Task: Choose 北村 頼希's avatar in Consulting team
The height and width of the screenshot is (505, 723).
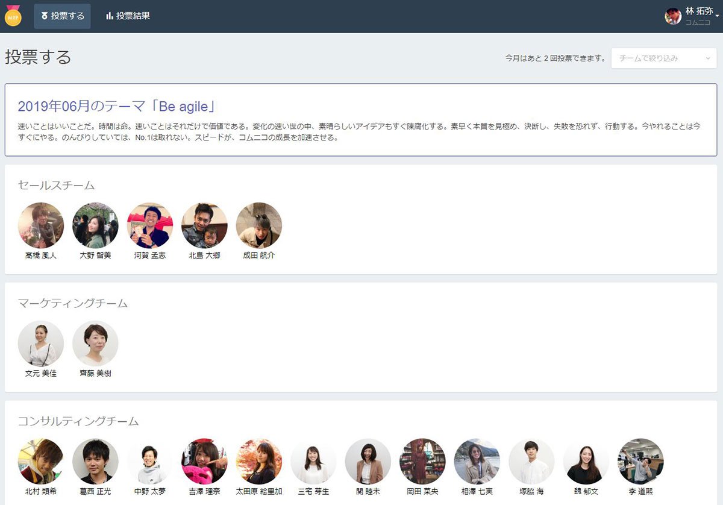Action: click(41, 462)
